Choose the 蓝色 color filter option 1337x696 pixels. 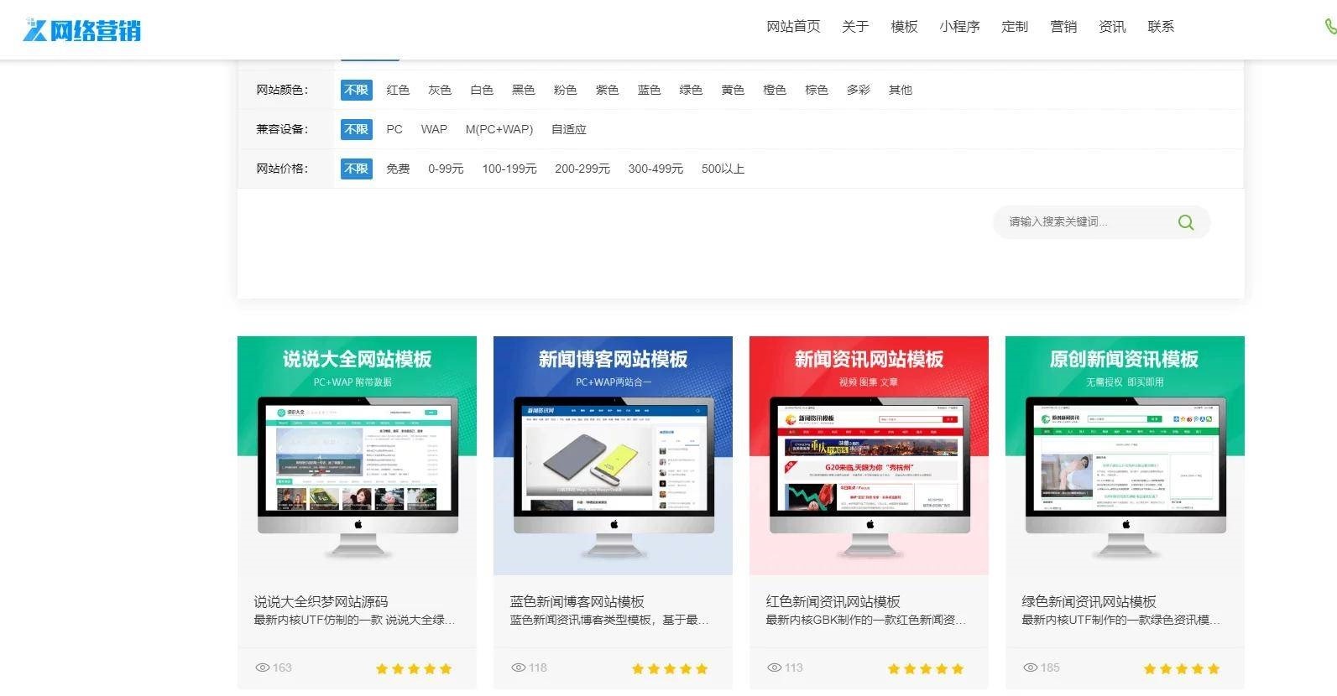649,90
